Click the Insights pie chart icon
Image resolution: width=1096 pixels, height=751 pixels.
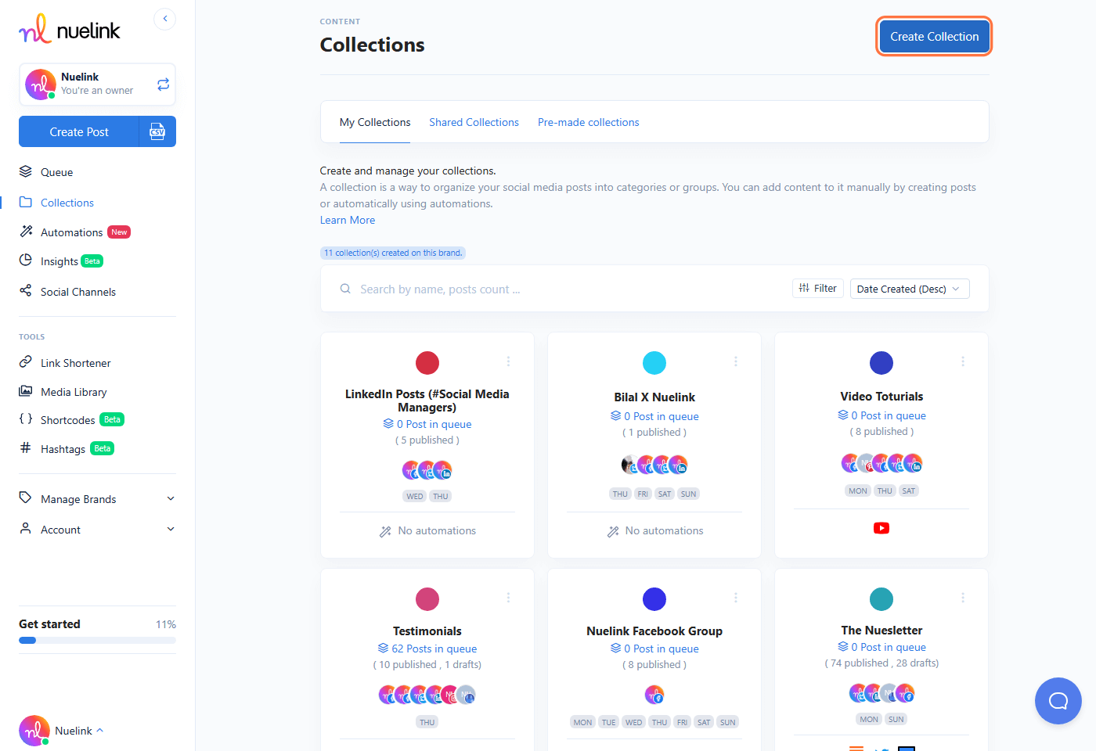point(26,261)
